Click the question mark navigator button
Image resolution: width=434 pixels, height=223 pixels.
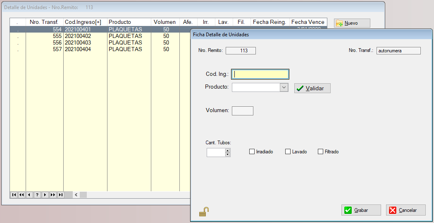(37, 195)
